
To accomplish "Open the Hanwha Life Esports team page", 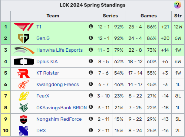I will (x=59, y=50).
